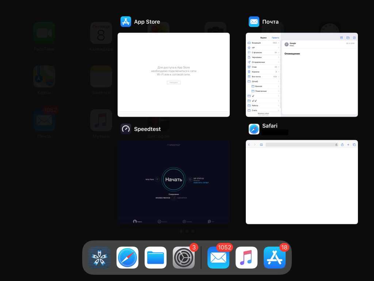Screen dimensions: 374x281
Task: Tap the chevron on the VIP row
Action: click(x=279, y=48)
